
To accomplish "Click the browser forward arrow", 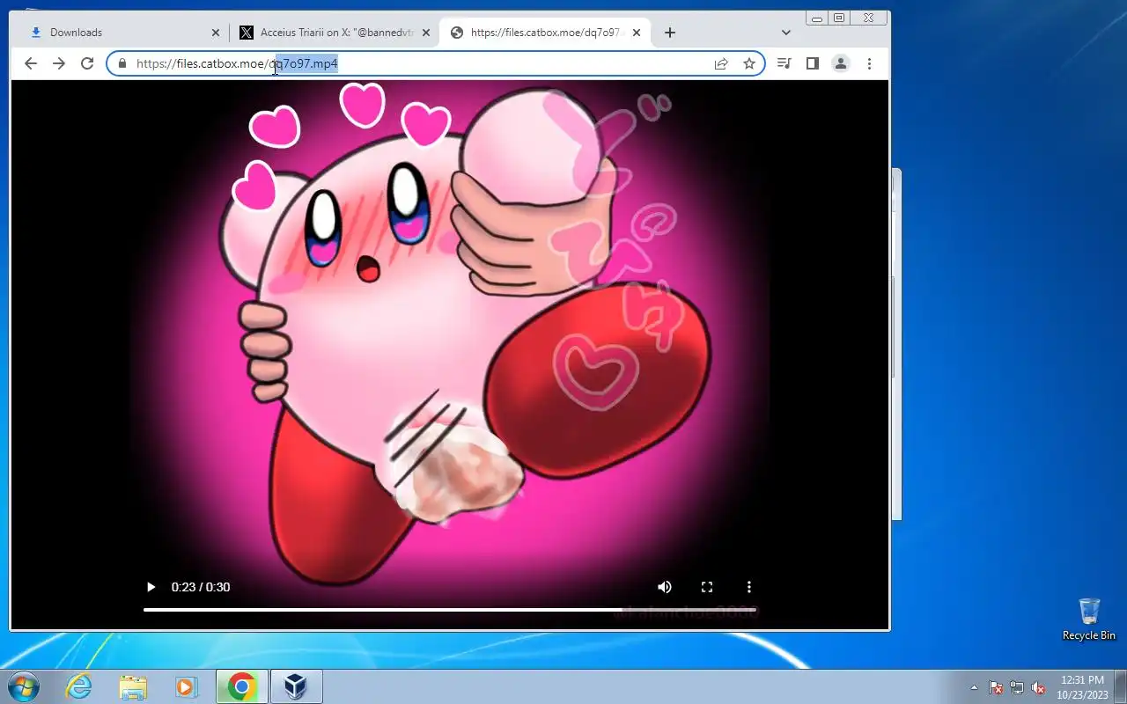I will tap(59, 63).
